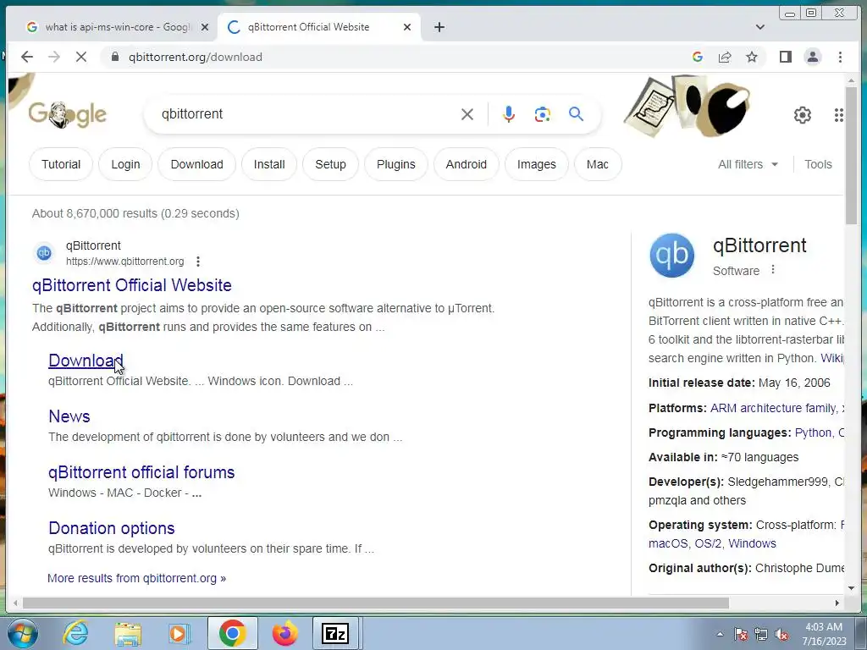The image size is (867, 650).
Task: Visit qBittorrent official forums link
Action: pyautogui.click(x=141, y=472)
